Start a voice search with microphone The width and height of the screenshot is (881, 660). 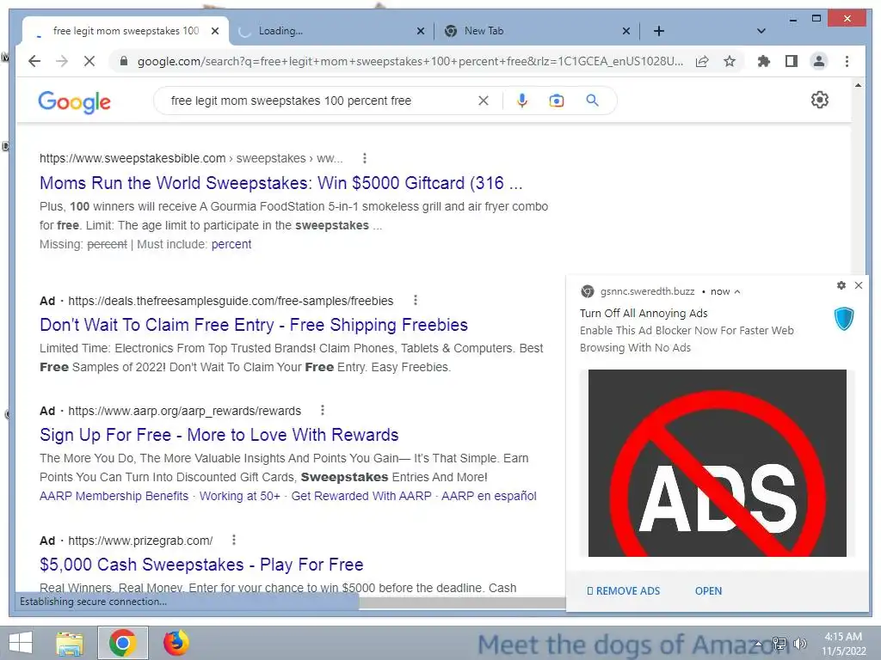click(522, 101)
